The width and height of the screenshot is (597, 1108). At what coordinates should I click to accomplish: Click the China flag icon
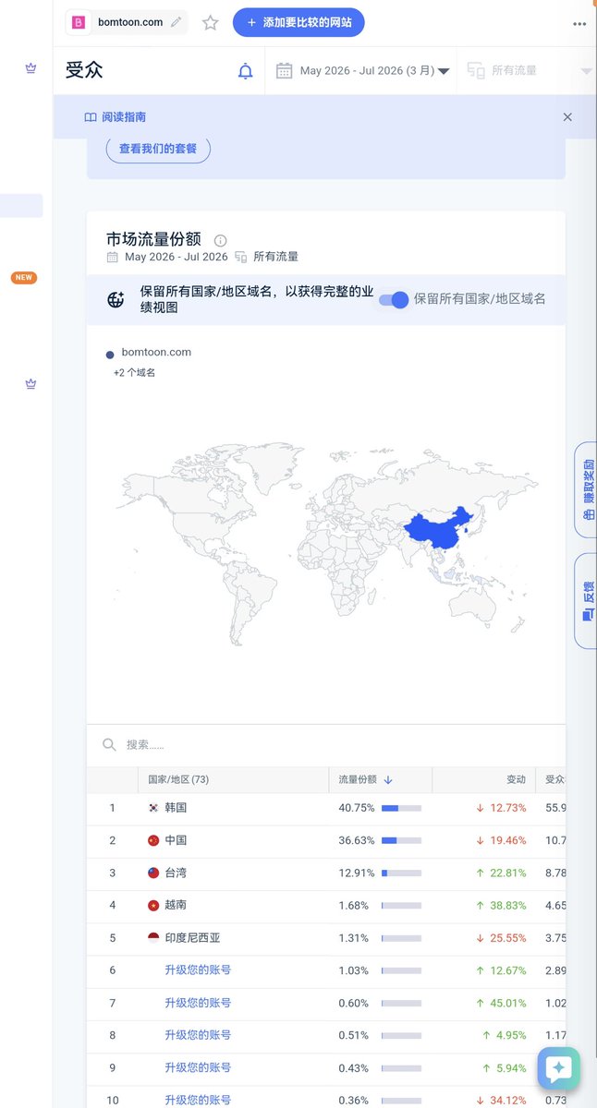[153, 840]
